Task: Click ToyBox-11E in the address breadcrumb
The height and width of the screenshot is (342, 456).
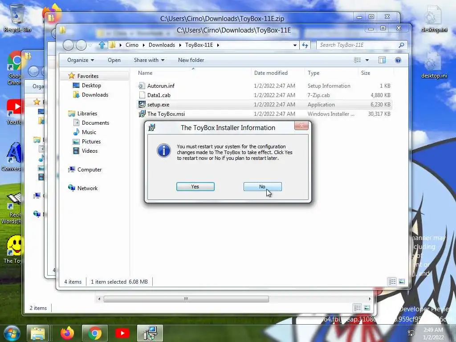Action: point(199,45)
